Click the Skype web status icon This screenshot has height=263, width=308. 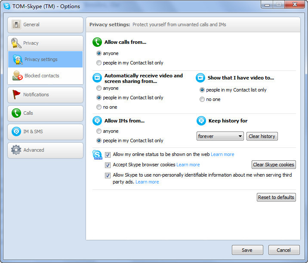coord(97,155)
